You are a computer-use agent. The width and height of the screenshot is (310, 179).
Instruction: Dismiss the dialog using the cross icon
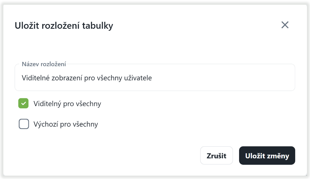coord(285,25)
